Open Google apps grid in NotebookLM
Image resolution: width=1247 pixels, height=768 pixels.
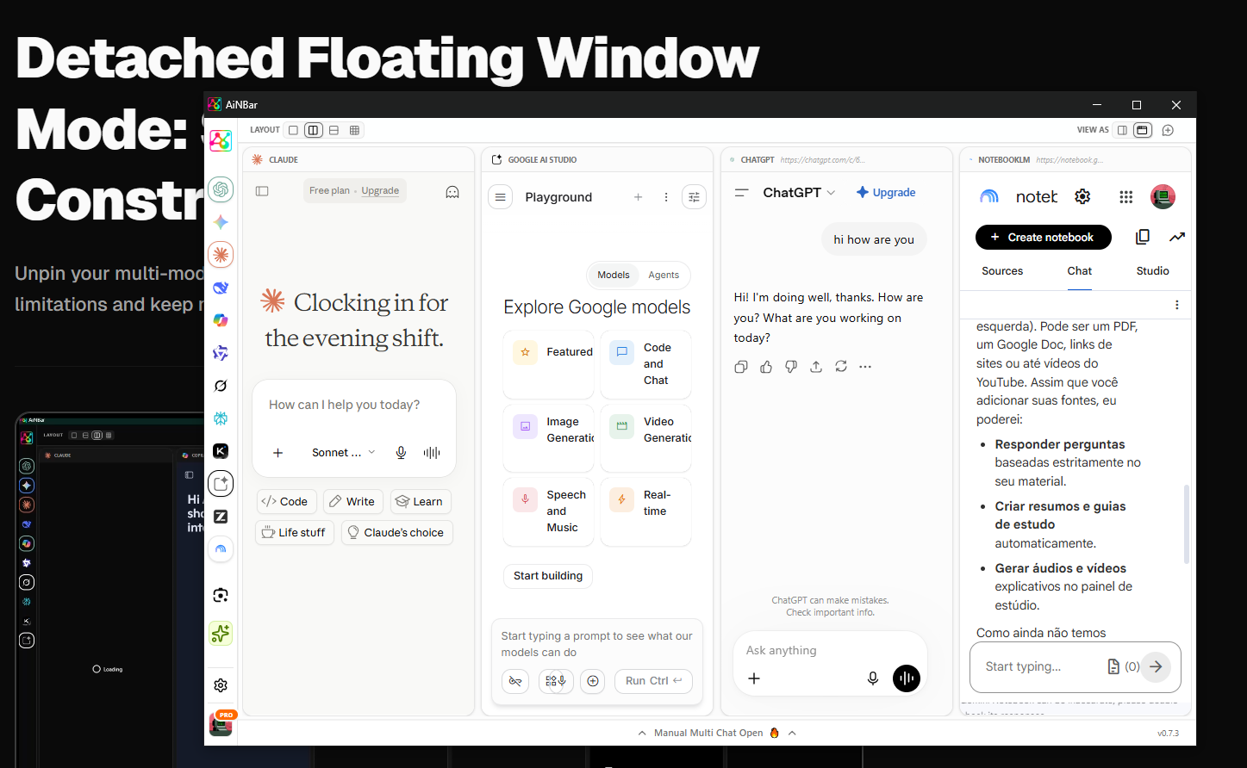(x=1125, y=197)
